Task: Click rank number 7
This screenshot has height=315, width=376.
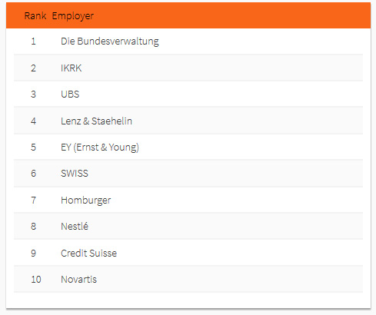Action: click(x=33, y=200)
